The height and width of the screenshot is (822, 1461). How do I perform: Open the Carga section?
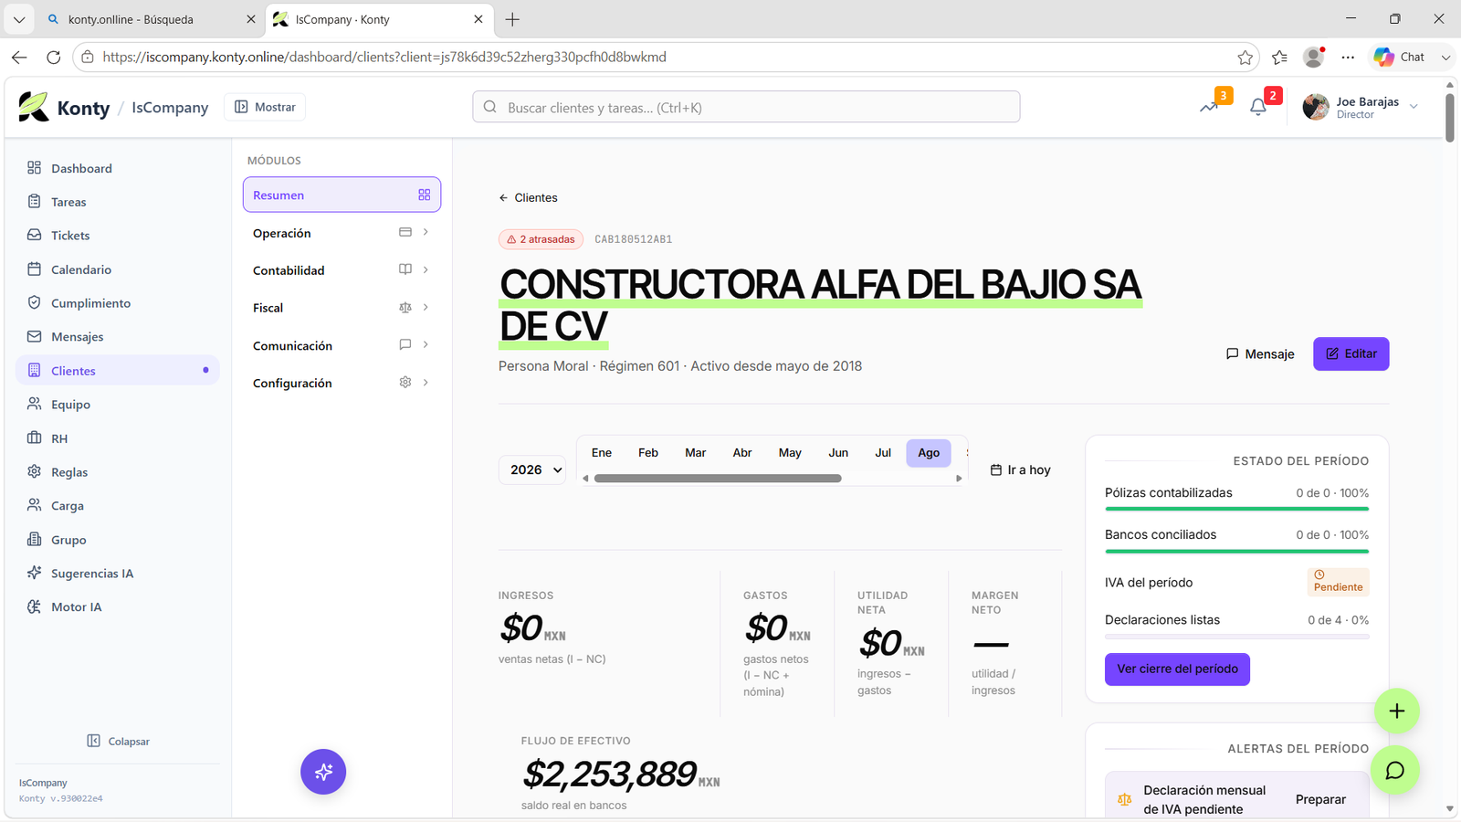[x=68, y=506]
